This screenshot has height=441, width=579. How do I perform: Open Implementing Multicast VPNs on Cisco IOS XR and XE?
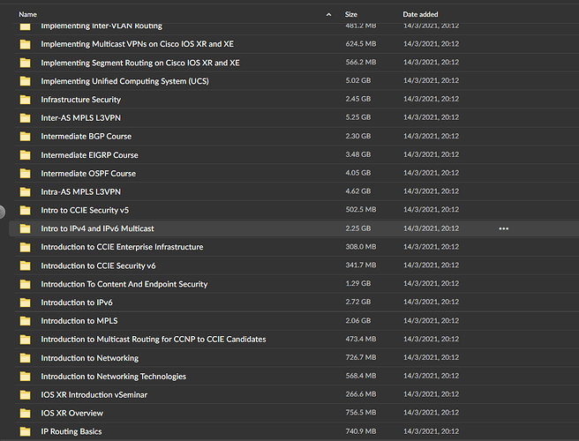click(137, 44)
